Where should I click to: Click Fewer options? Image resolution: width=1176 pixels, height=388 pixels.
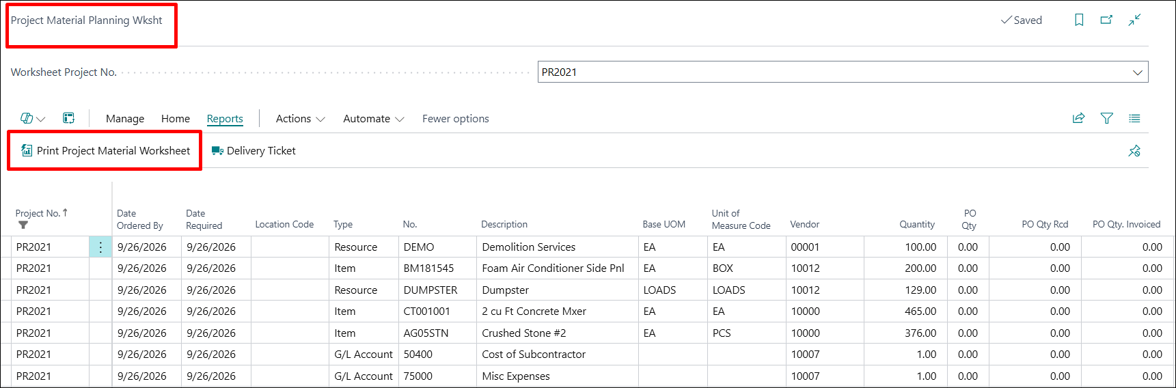(456, 119)
